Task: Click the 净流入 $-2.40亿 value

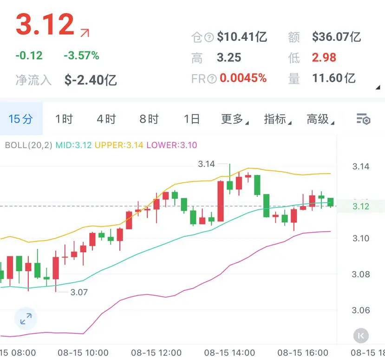Action: coord(91,80)
